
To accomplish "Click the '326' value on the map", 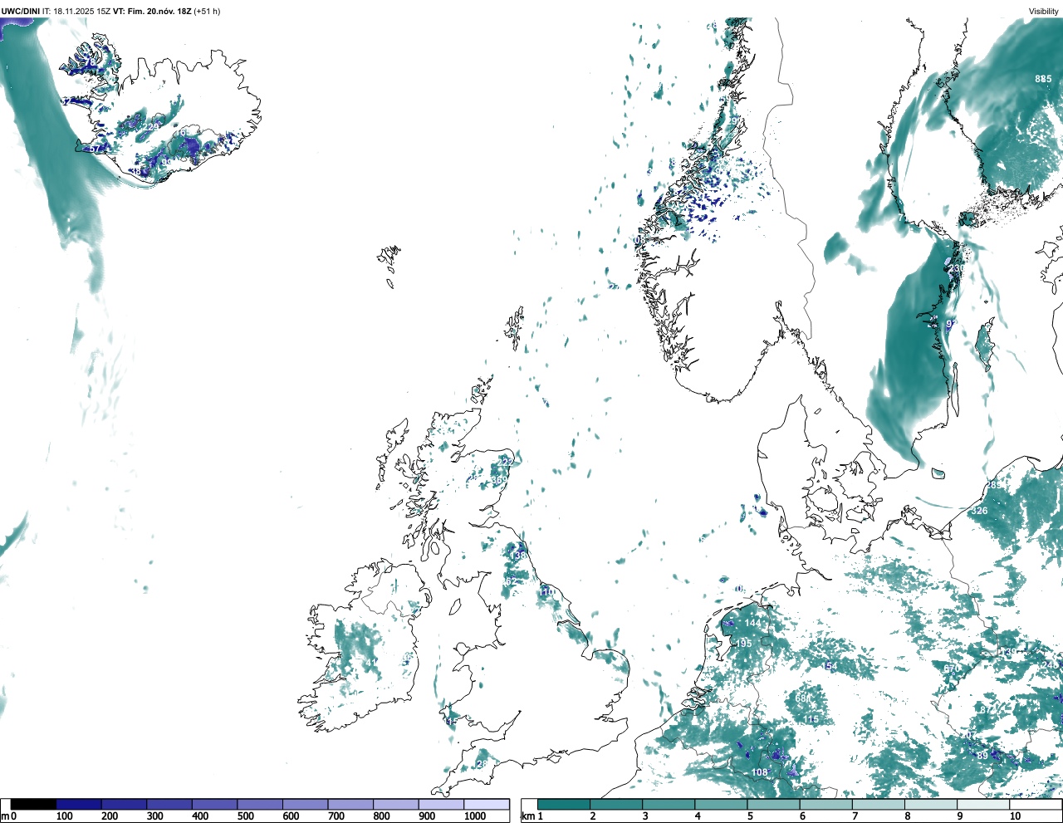I will (x=980, y=510).
